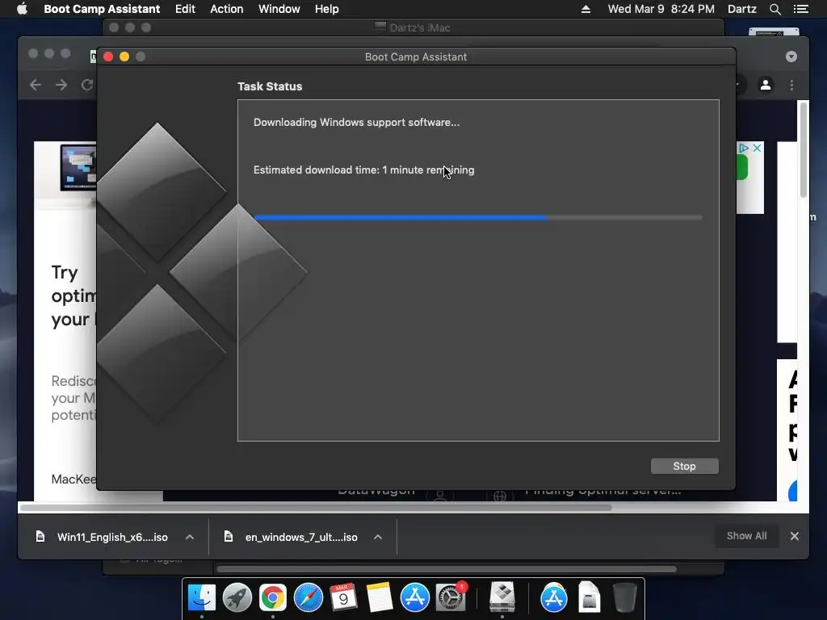Screen dimensions: 827x620
Task: Minimize Boot Camp Assistant with yellow button
Action: coord(124,57)
